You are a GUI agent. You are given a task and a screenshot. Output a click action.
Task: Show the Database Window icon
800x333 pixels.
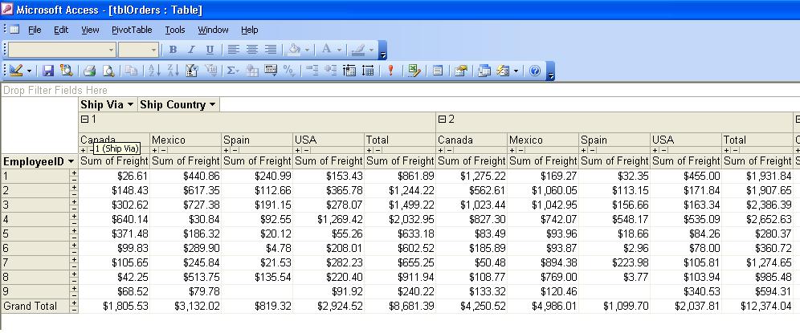(484, 71)
